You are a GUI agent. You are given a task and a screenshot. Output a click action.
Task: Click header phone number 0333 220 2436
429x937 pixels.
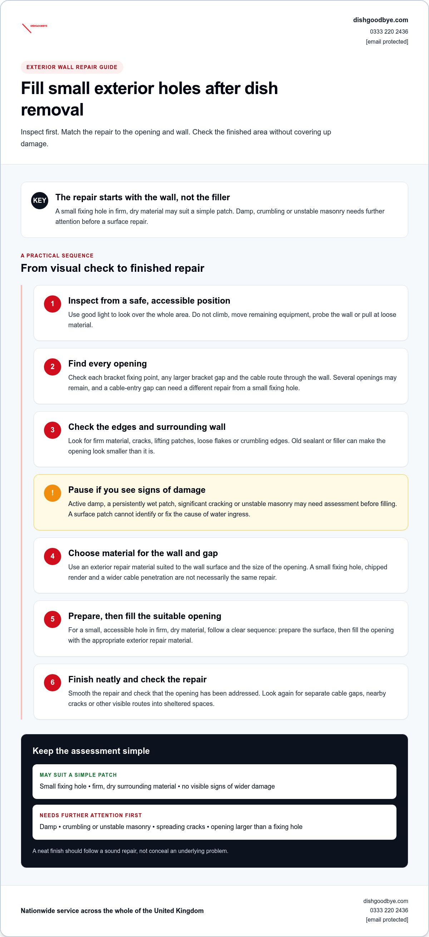tap(389, 31)
